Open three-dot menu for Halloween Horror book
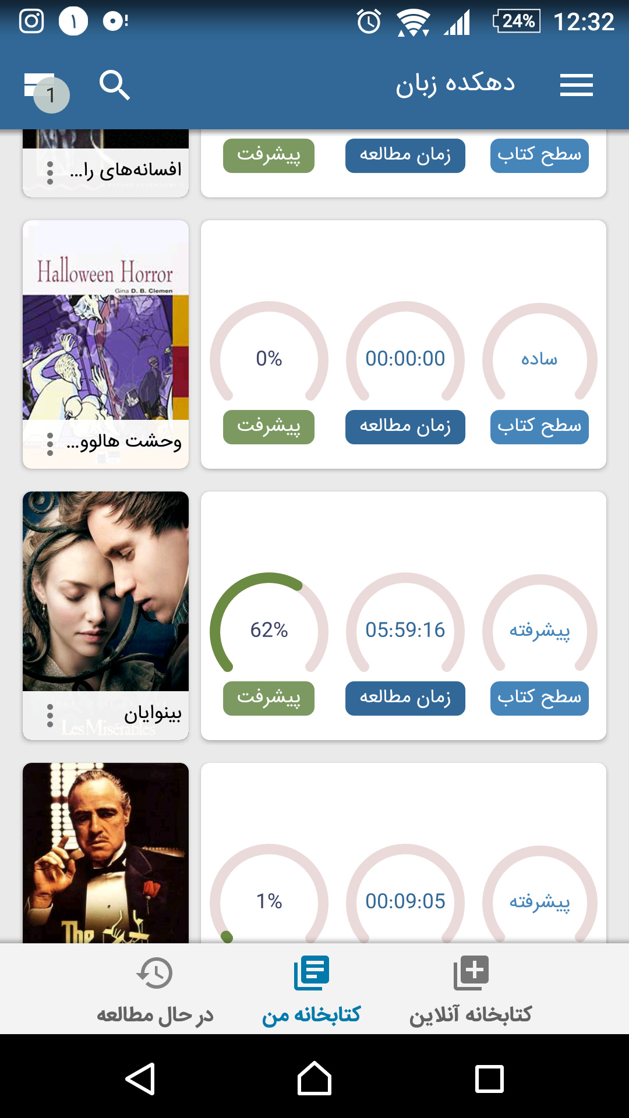The width and height of the screenshot is (629, 1118). pyautogui.click(x=50, y=444)
